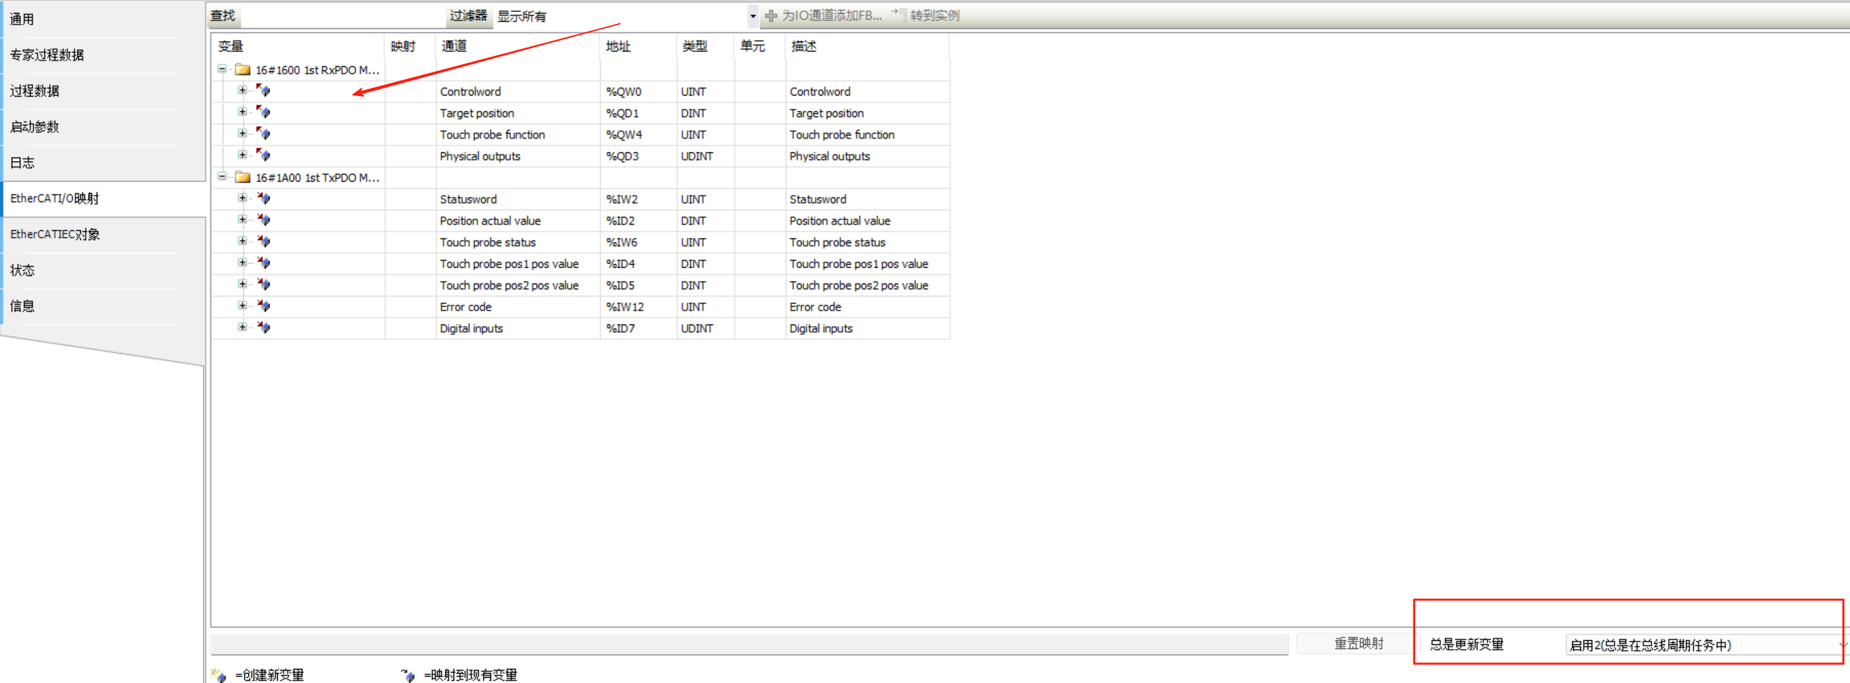This screenshot has width=1850, height=683.
Task: Click the Error code input variable icon
Action: (264, 306)
